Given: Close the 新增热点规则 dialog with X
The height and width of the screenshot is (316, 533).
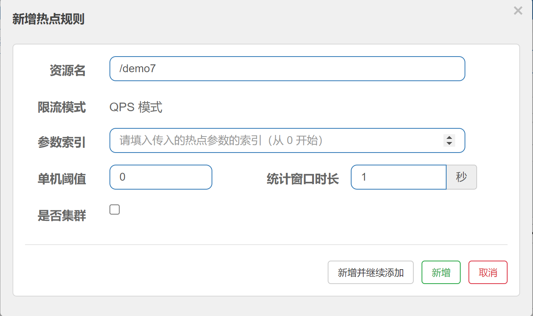Looking at the screenshot, I should 518,11.
